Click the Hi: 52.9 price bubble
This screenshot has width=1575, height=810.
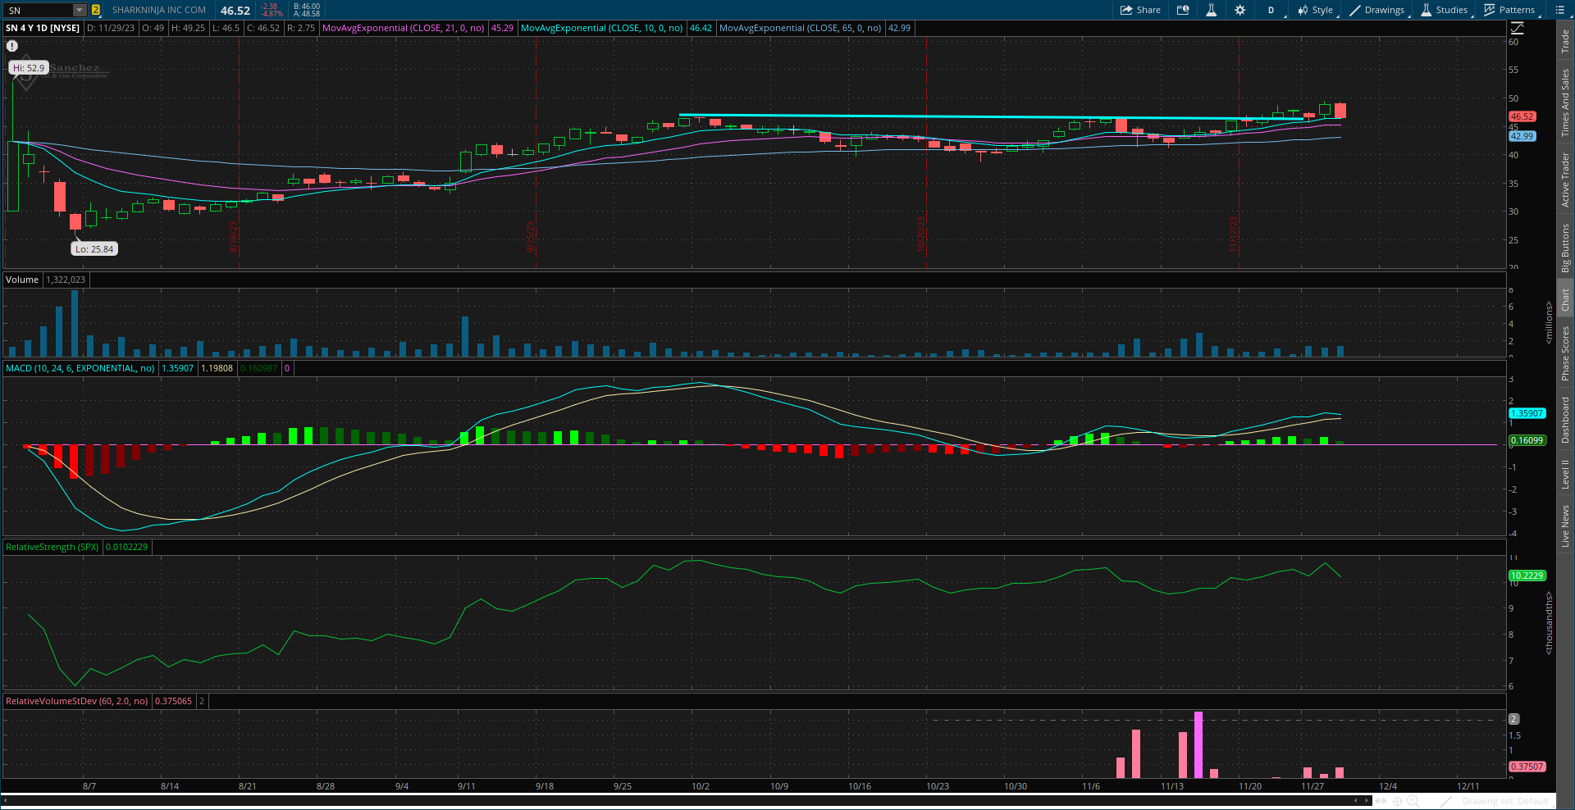pyautogui.click(x=29, y=68)
